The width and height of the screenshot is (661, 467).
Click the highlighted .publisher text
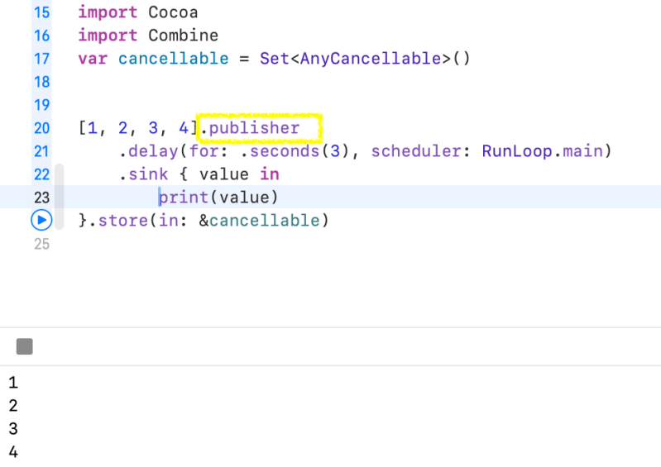click(259, 128)
